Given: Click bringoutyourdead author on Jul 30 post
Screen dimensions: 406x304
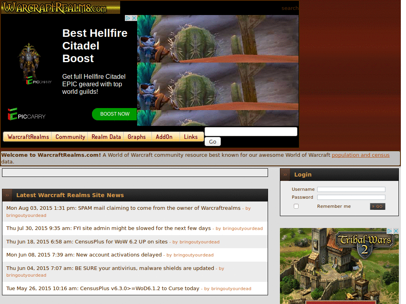Looking at the screenshot, I should pyautogui.click(x=243, y=228).
